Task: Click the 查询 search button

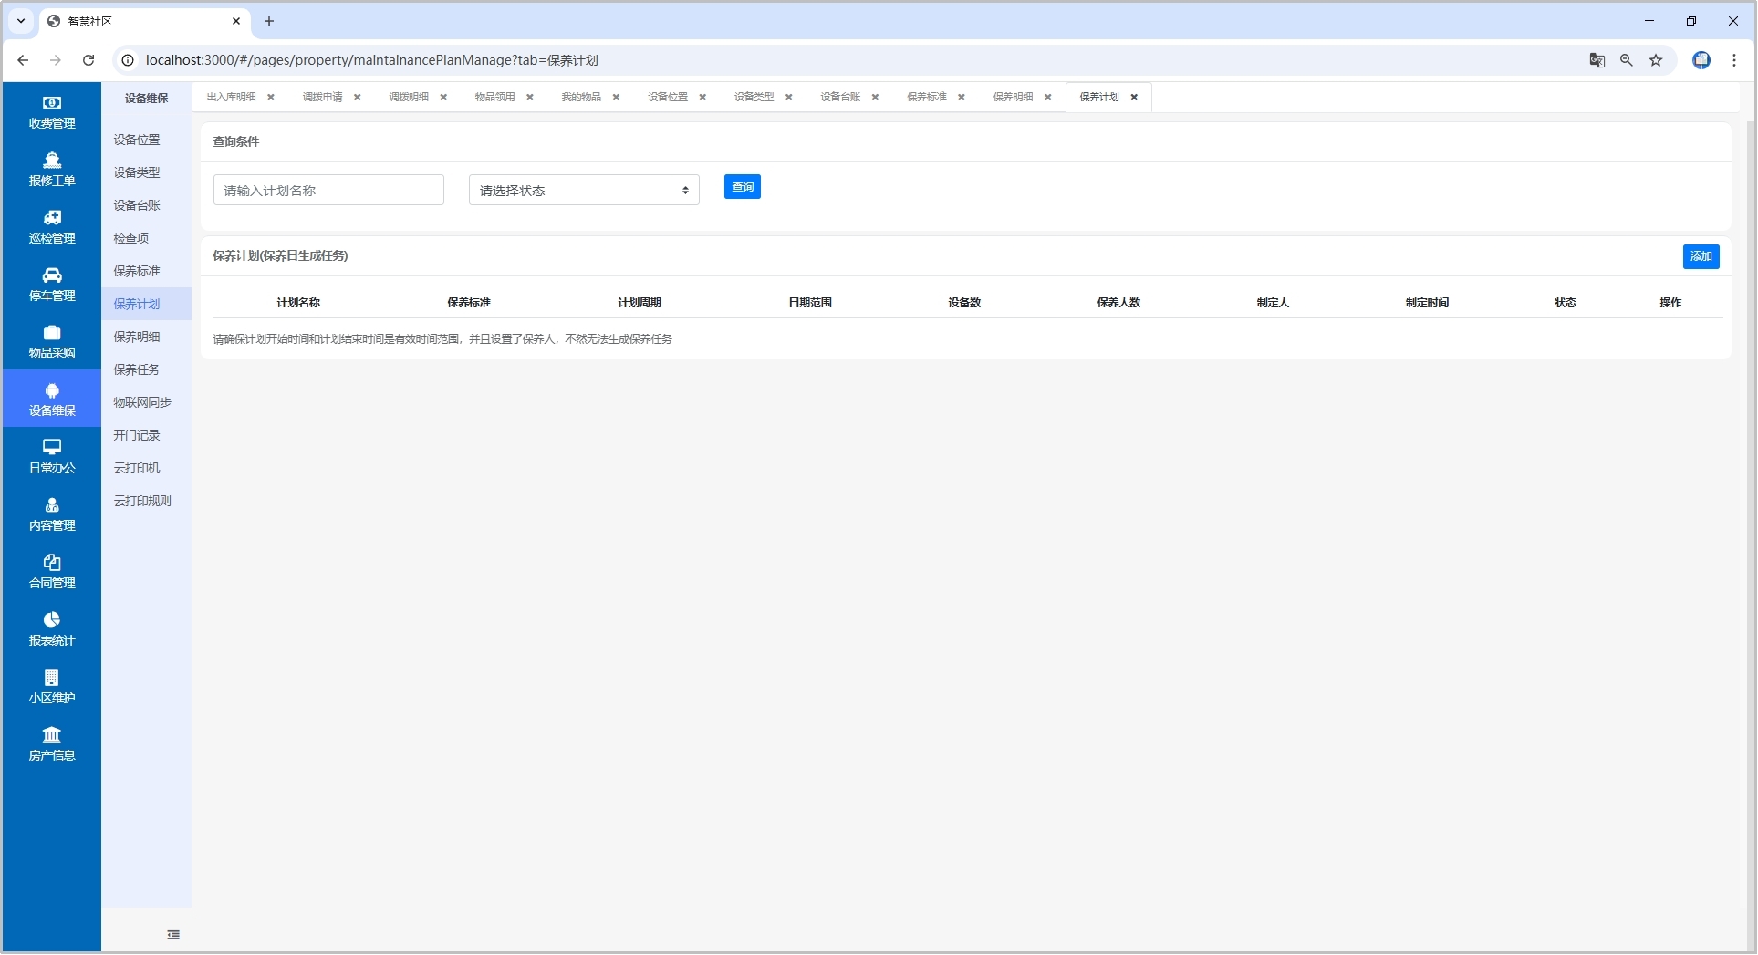Action: [742, 187]
